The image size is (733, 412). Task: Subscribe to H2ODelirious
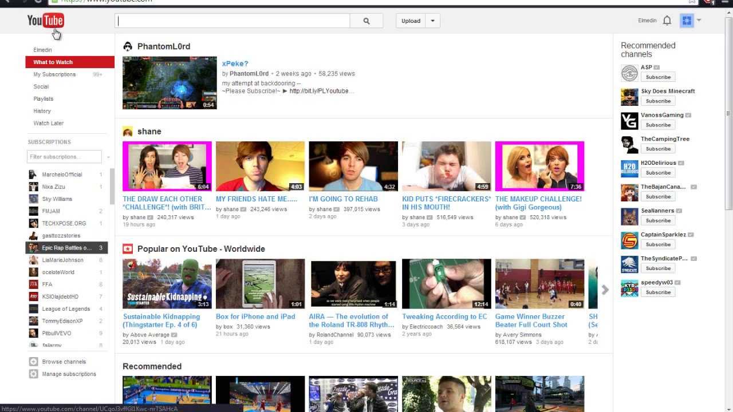click(658, 173)
